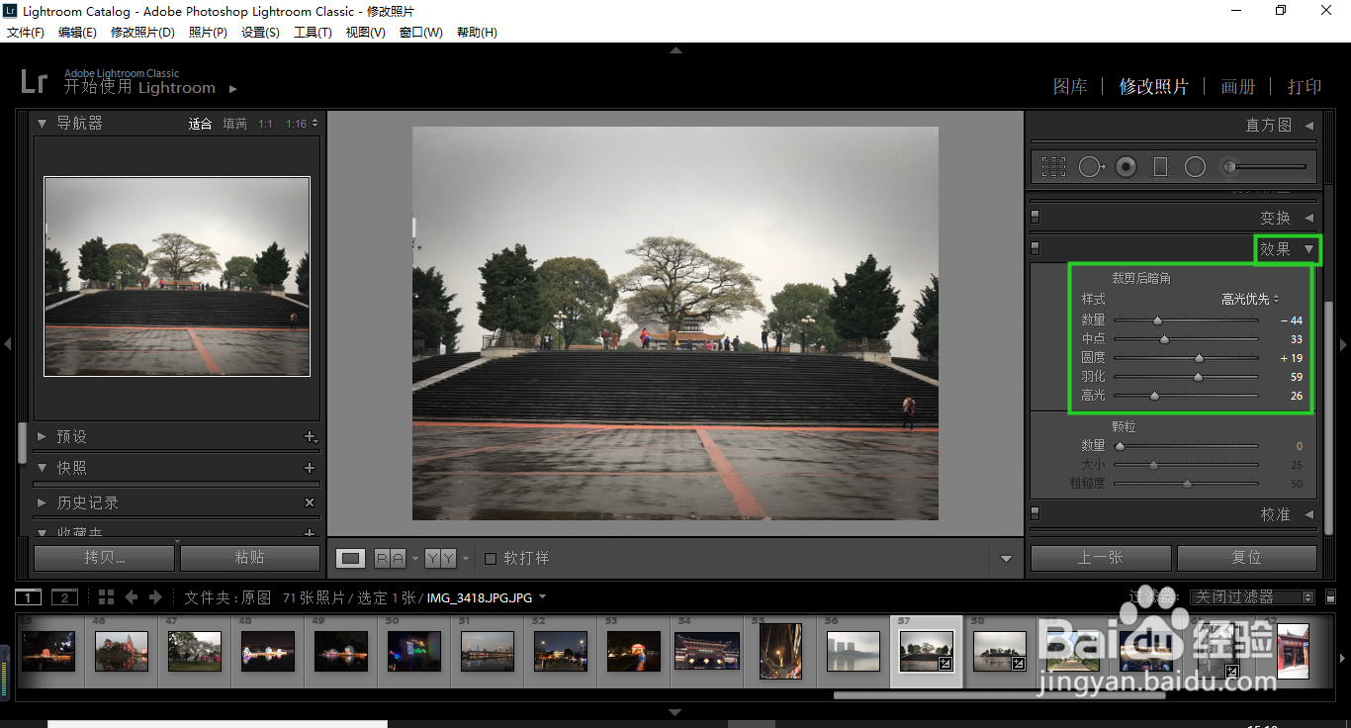Show main window display 1

tap(28, 597)
